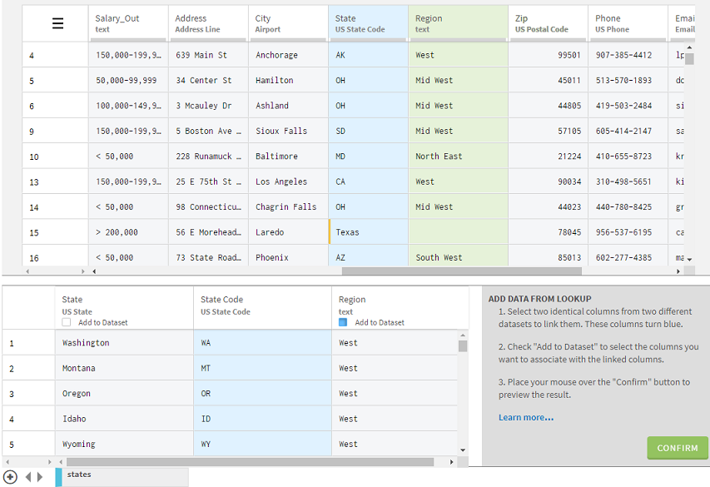
Task: Select the Salary_Out column header
Action: tap(127, 23)
